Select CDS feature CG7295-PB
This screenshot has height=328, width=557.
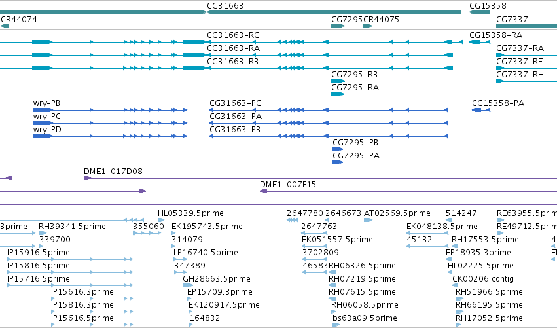[355, 143]
